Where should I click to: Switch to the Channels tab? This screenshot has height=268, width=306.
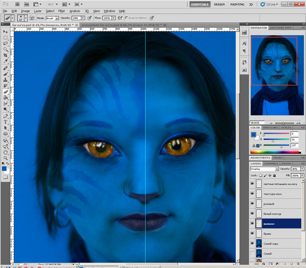point(271,163)
